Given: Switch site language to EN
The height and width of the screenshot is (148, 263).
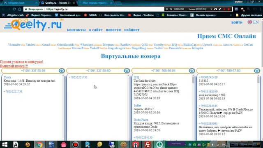Looking at the screenshot, I should [x=256, y=22].
